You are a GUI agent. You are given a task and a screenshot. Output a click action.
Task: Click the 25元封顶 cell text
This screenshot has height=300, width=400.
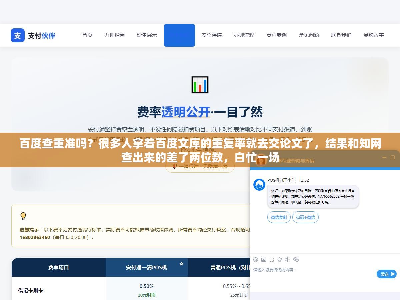click(239, 295)
